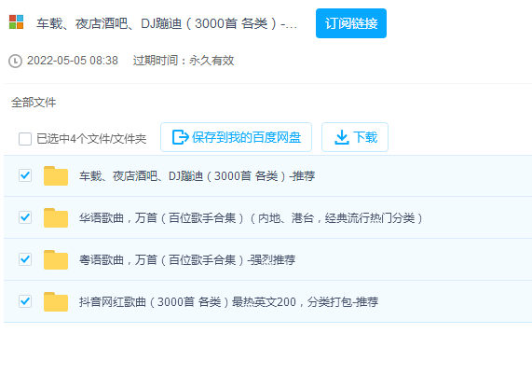Toggle the select-all checkbox 已选中4个文件
Viewport: 532px width, 375px height.
pos(25,139)
